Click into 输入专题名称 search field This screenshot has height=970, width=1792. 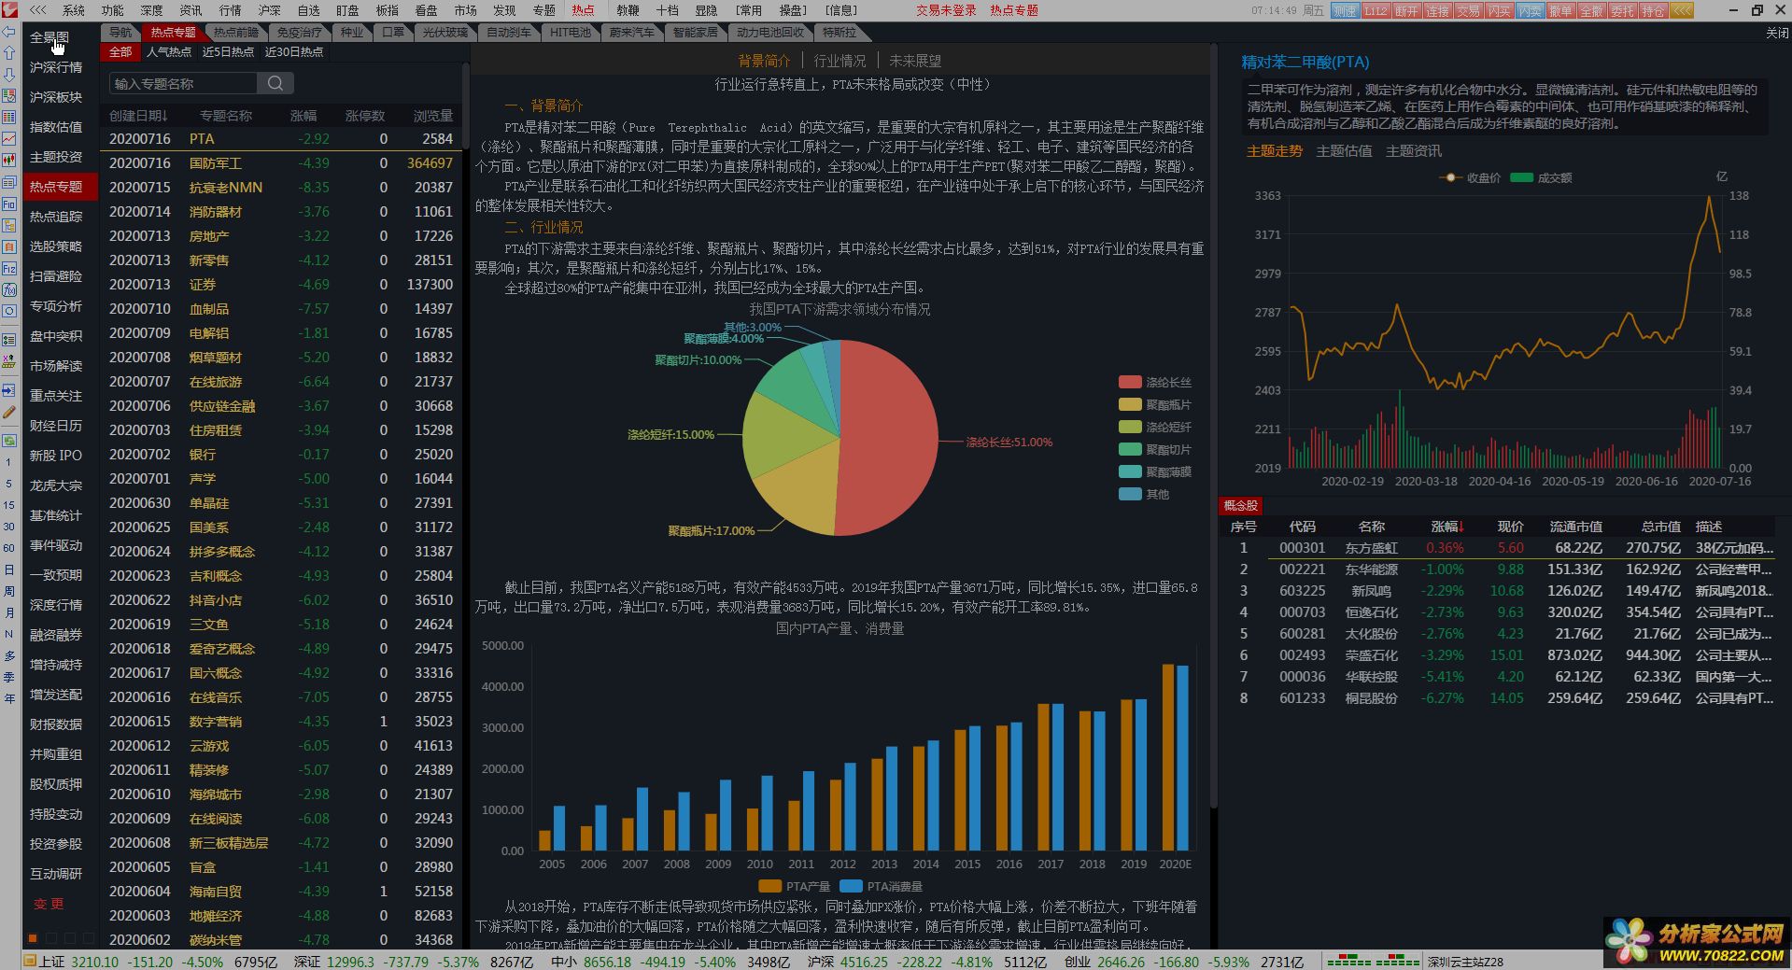coord(182,83)
